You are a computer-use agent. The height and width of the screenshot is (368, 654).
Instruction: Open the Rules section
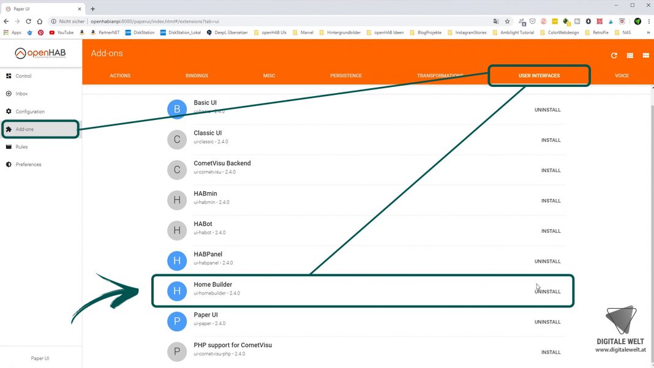[20, 147]
